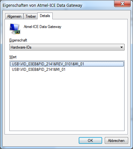The image size is (133, 149).
Task: Click the Eigenschaft label
Action: click(x=18, y=40)
